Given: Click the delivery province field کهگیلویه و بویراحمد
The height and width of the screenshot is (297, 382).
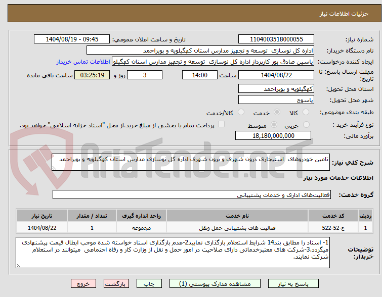Looking at the screenshot, I should 276,89.
